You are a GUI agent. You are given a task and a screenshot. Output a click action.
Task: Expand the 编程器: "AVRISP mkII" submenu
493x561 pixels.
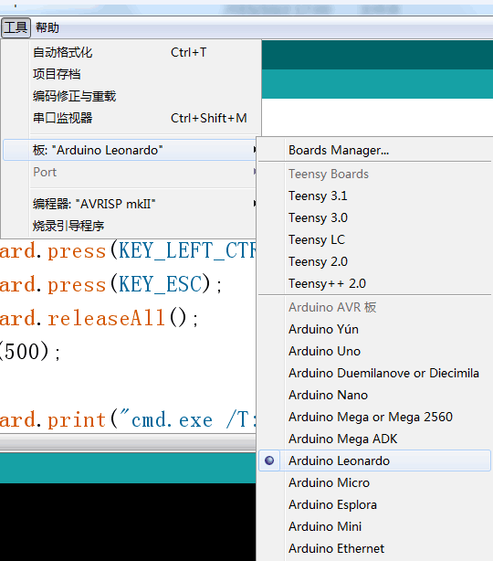pyautogui.click(x=131, y=204)
